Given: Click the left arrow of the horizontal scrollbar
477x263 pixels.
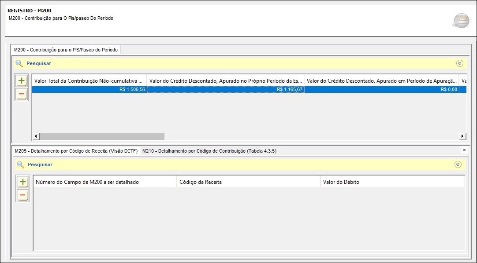Looking at the screenshot, I should pyautogui.click(x=36, y=136).
